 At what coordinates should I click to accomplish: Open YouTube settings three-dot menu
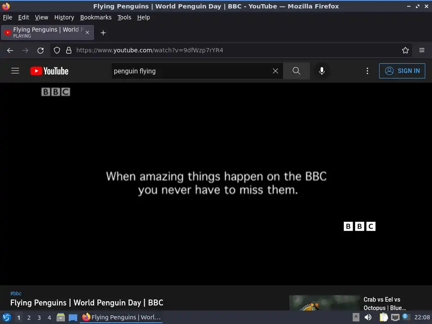point(367,71)
